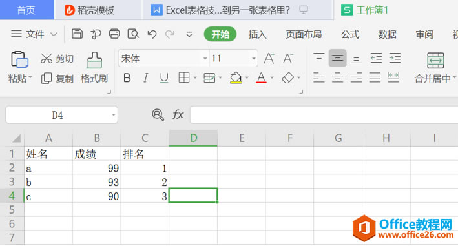This screenshot has width=458, height=246.
Task: Click the Print icon
Action: (114, 34)
